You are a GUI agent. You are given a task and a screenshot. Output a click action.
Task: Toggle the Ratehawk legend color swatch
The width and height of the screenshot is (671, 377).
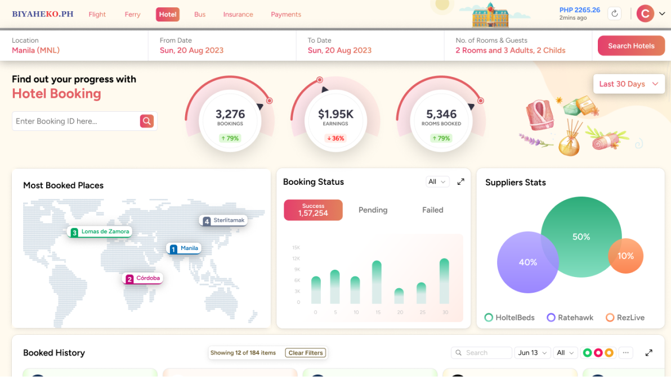551,317
